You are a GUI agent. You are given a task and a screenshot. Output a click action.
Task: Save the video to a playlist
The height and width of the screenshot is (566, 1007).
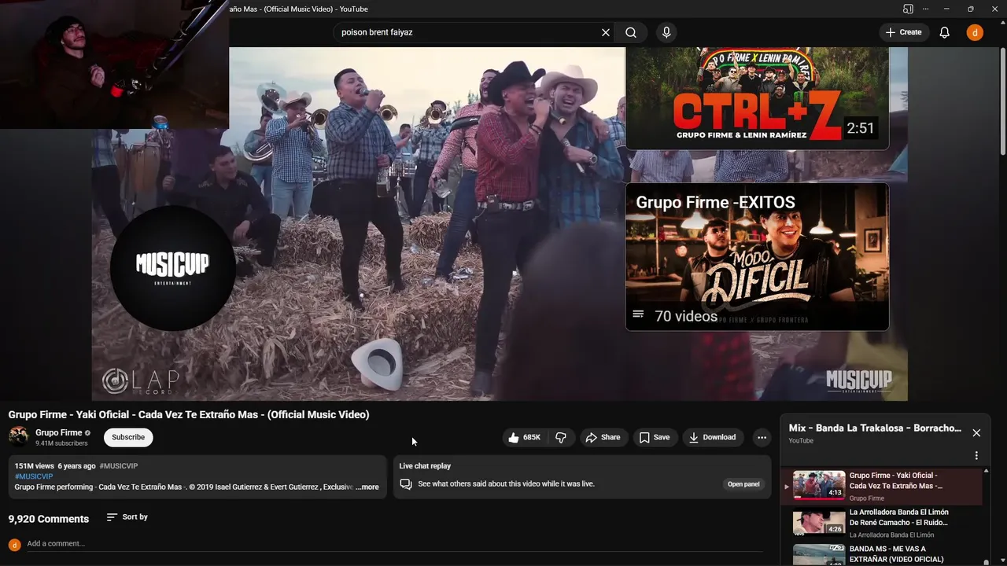(x=655, y=437)
